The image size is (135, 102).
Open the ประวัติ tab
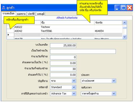click(x=31, y=14)
